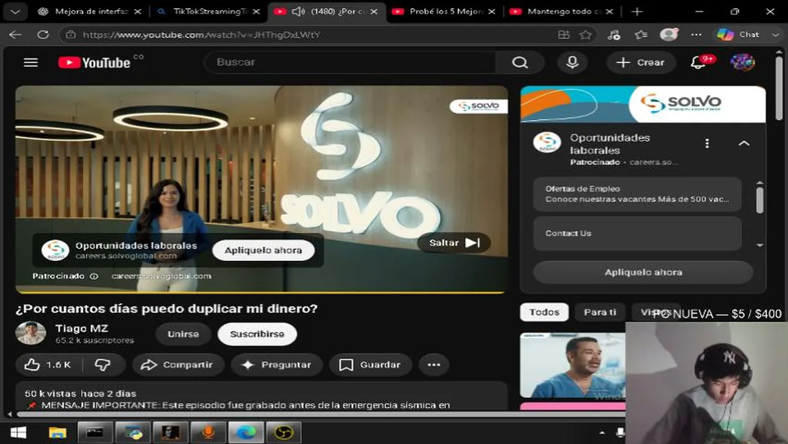Viewport: 788px width, 444px height.
Task: Select the Para ti filter chip
Action: click(600, 313)
